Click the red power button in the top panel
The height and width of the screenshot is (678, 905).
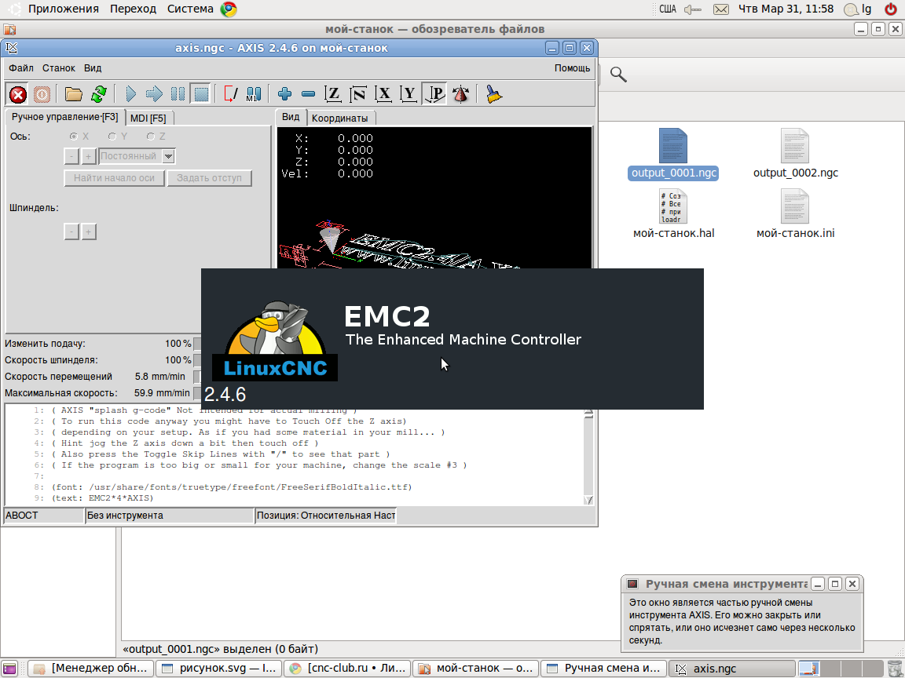pyautogui.click(x=891, y=9)
